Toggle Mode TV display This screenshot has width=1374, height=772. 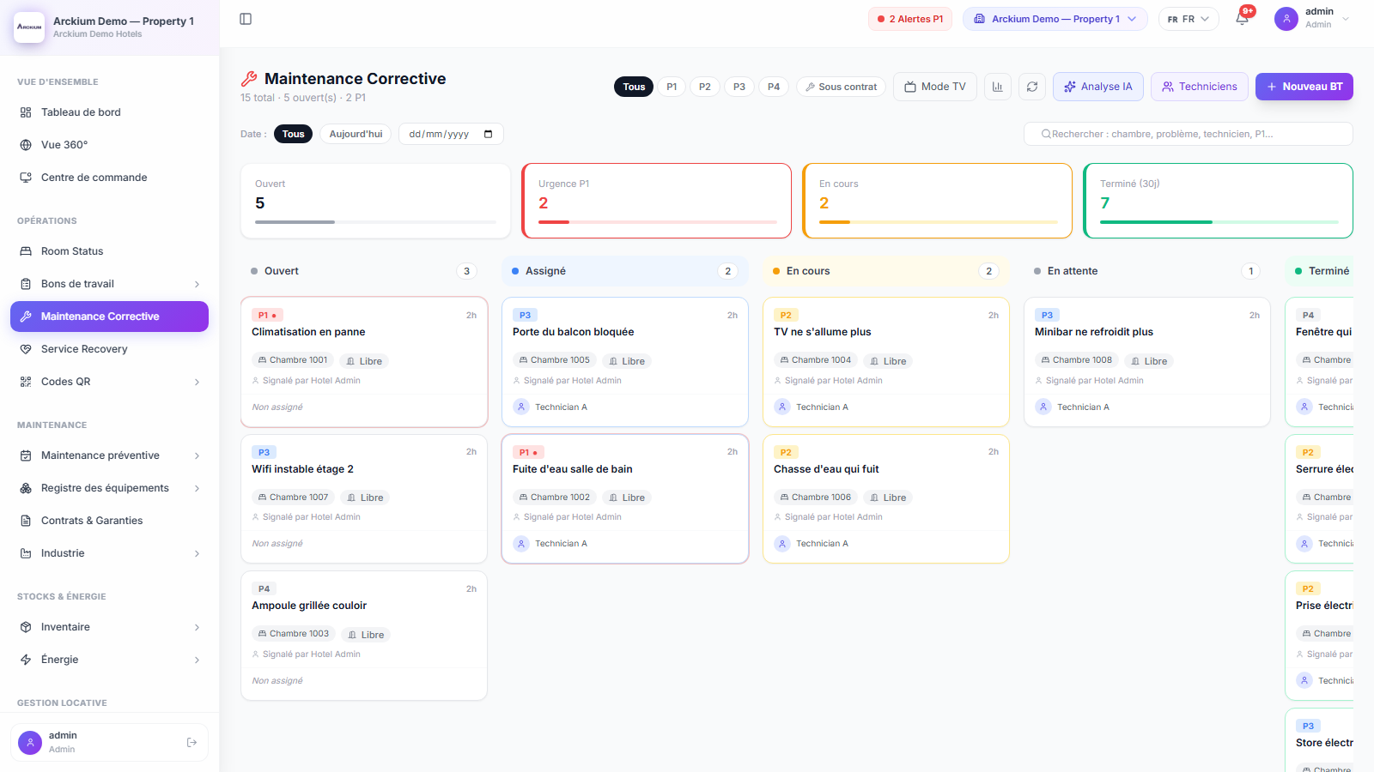click(x=935, y=87)
